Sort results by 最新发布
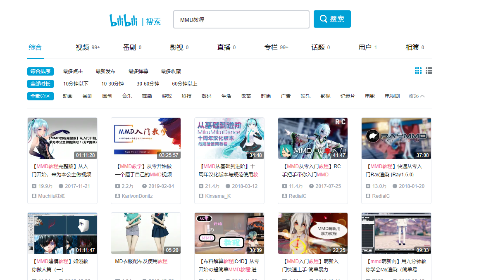This screenshot has height=280, width=479. (x=105, y=71)
